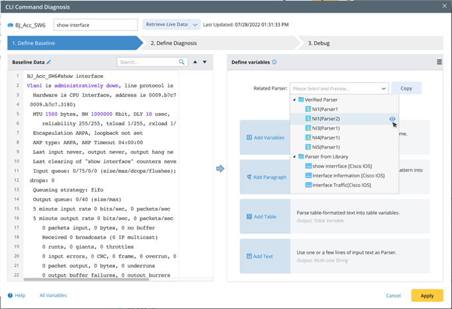The image size is (452, 309).
Task: Click the blue right arrow between panels
Action: pos(220,169)
